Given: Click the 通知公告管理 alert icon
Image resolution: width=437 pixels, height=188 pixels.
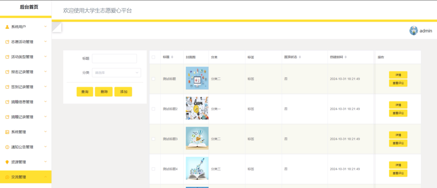Looking at the screenshot, I should click(x=7, y=147).
